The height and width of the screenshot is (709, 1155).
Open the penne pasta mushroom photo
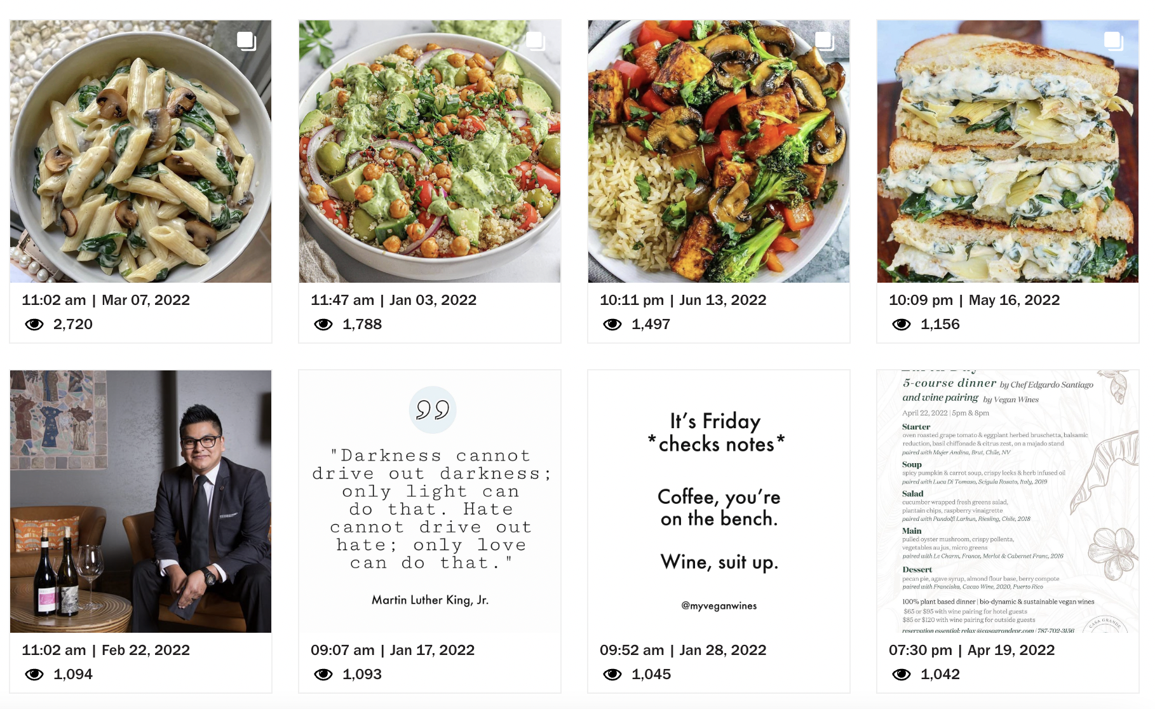point(140,151)
